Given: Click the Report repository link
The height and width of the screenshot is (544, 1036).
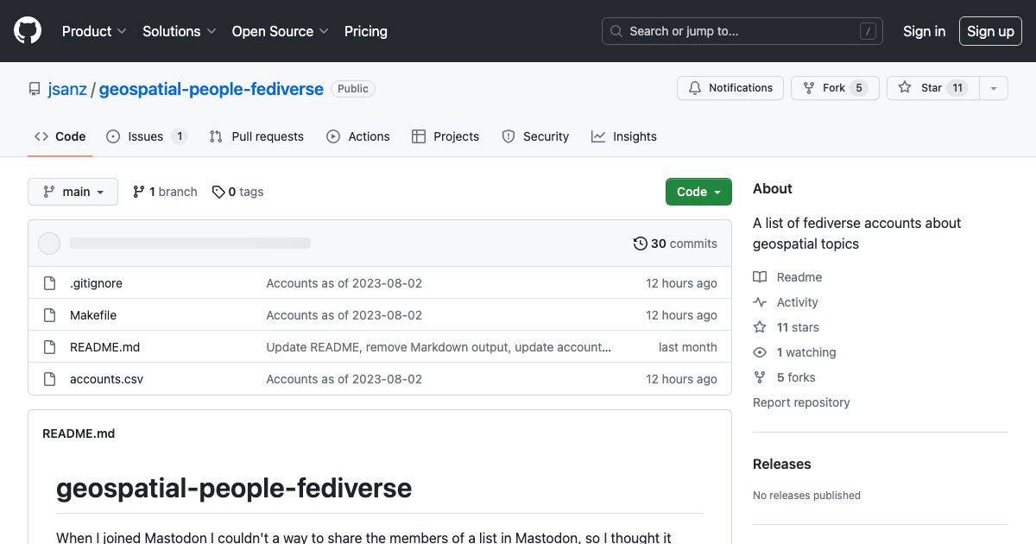Looking at the screenshot, I should click(801, 402).
